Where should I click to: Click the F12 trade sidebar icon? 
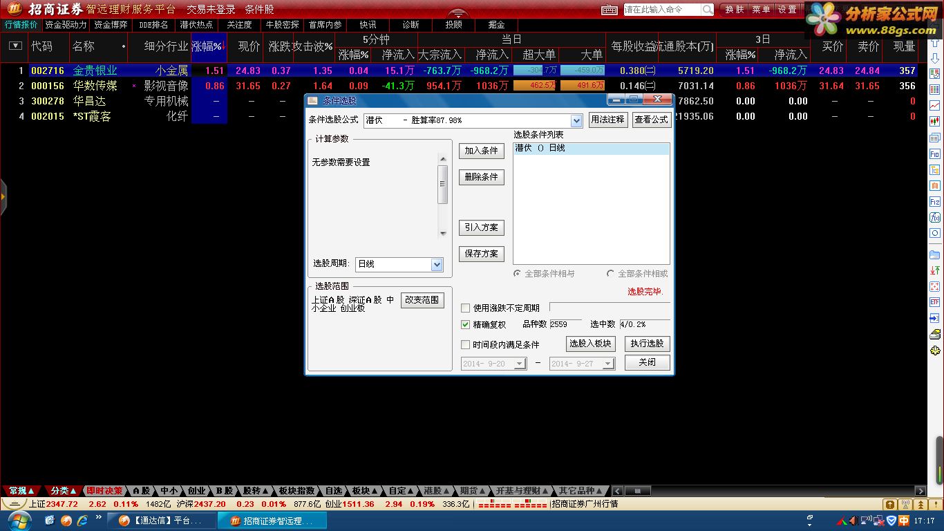[935, 202]
